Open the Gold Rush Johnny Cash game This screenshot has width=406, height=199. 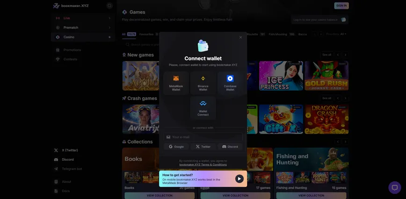[326, 76]
